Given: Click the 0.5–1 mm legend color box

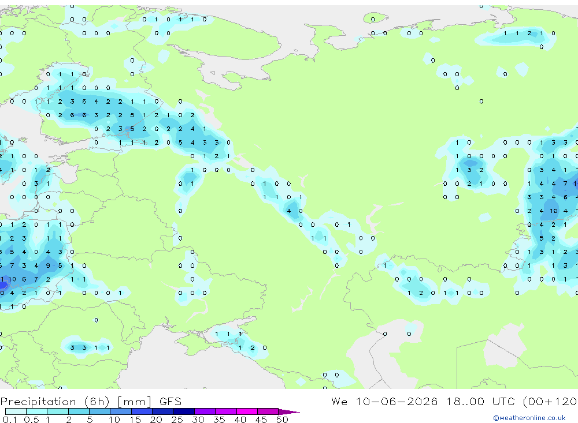Looking at the screenshot, I should [x=37, y=411].
